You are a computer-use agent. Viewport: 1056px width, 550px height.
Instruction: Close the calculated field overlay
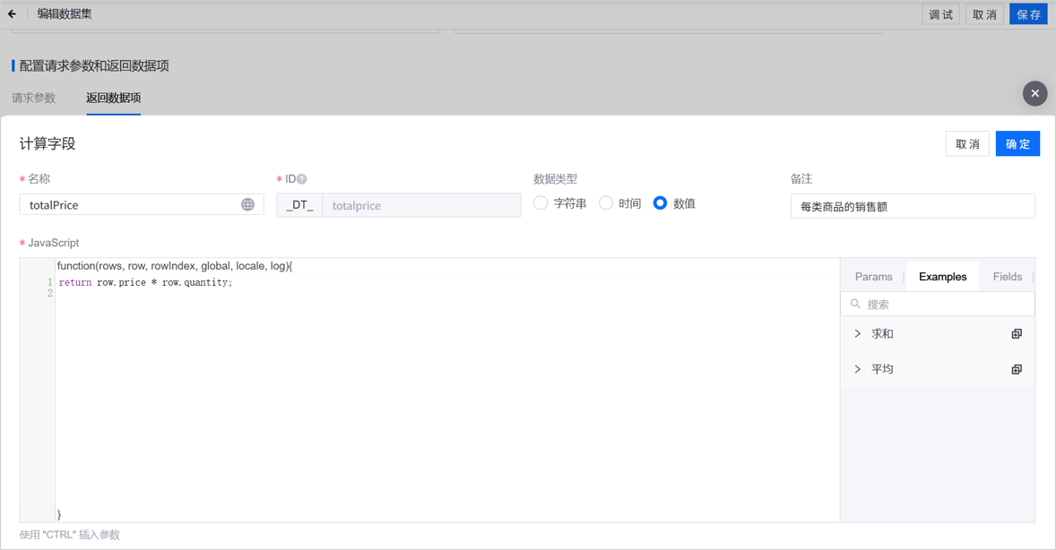click(x=1034, y=93)
